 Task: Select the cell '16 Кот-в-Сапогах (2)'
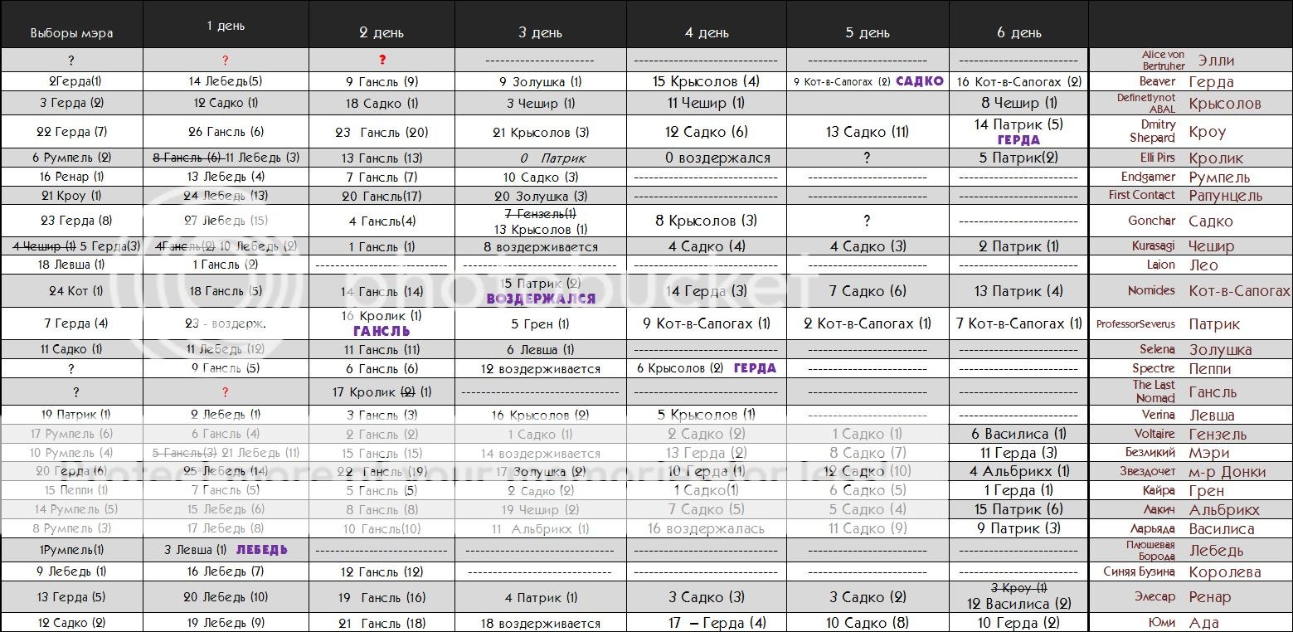[1018, 81]
